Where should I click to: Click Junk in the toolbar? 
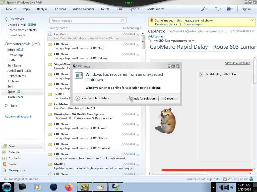coord(119,9)
